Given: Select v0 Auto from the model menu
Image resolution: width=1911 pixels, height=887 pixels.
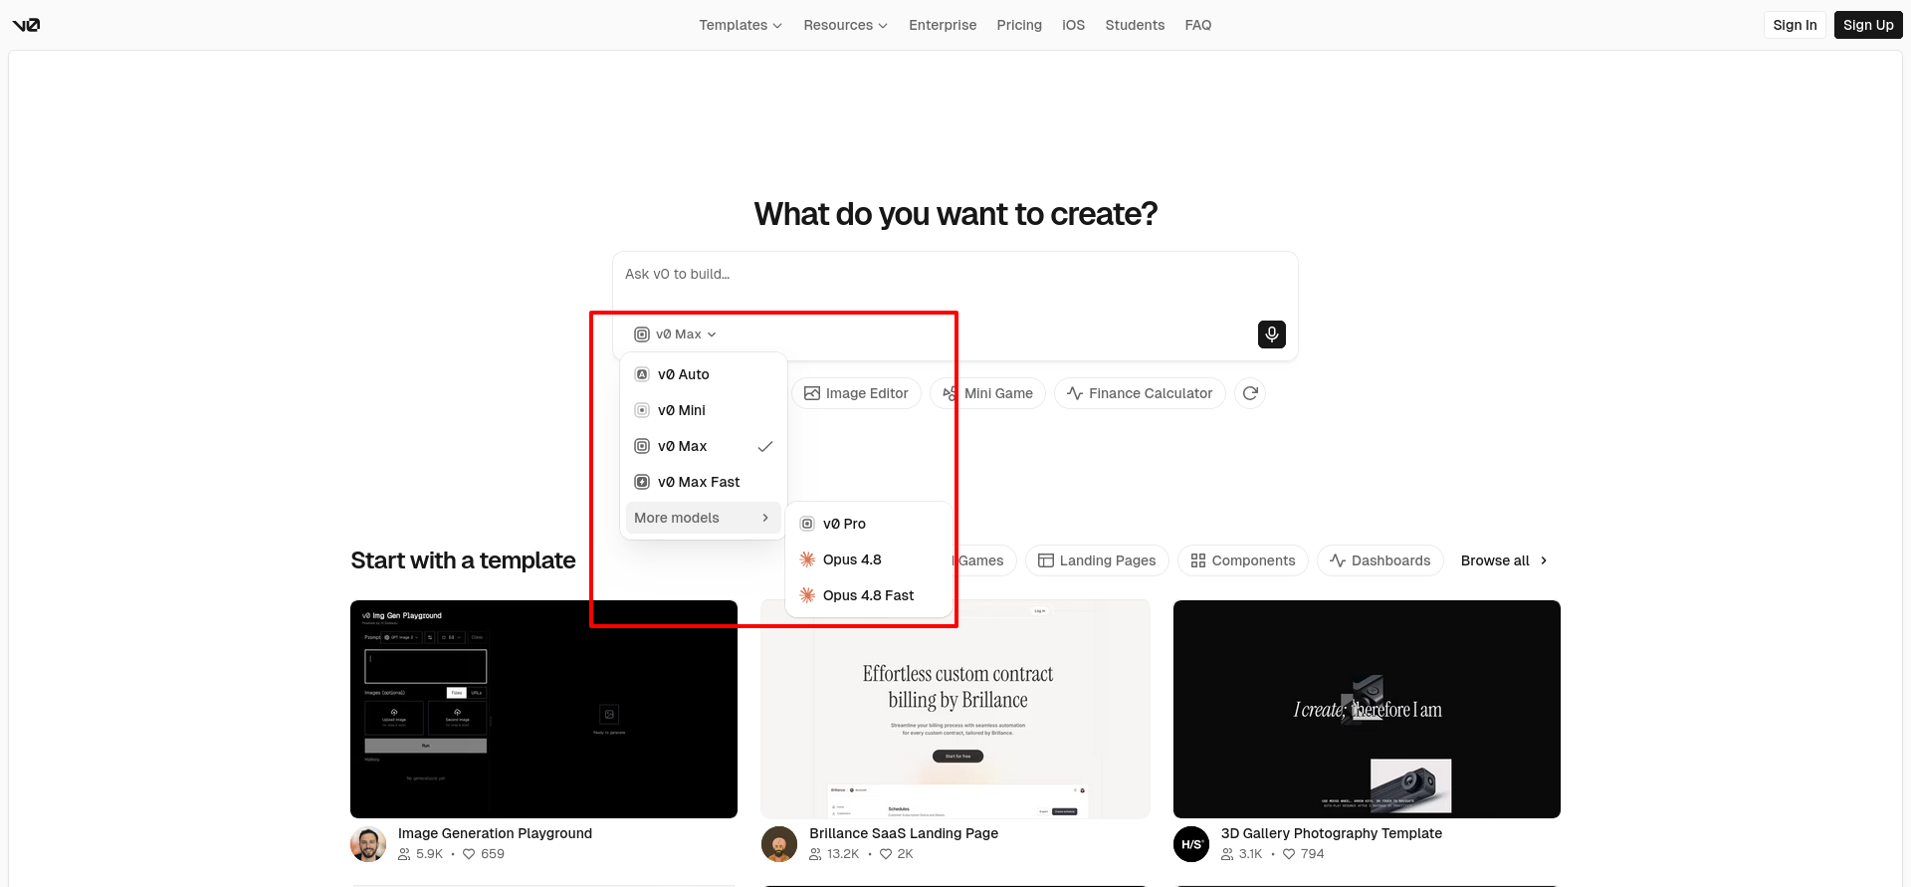Looking at the screenshot, I should pos(703,374).
